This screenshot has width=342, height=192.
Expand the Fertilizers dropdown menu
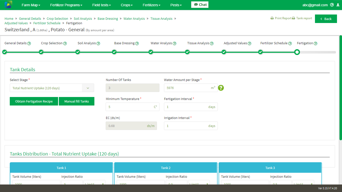tap(151, 5)
